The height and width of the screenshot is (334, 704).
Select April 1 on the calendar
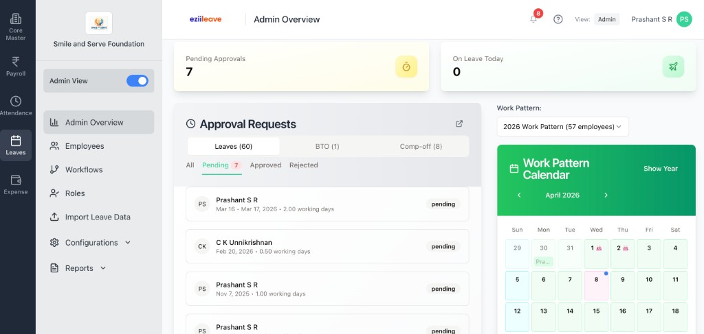596,254
